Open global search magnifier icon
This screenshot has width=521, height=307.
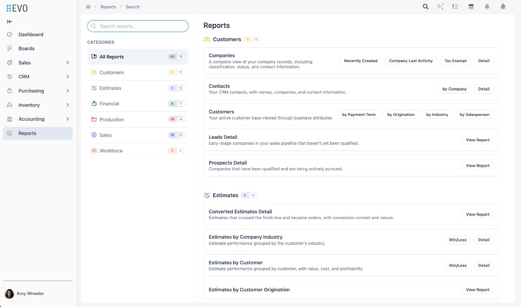425,7
